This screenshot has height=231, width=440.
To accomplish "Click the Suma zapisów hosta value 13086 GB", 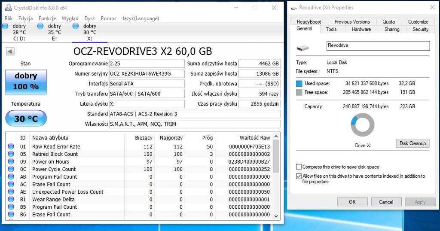I will click(x=259, y=74).
